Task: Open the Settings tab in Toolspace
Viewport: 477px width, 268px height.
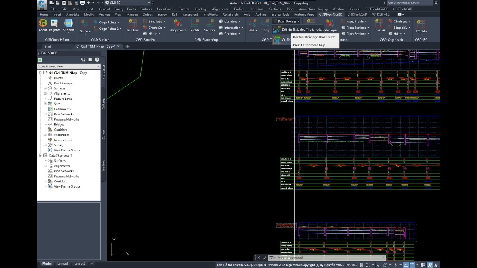Action: pyautogui.click(x=104, y=103)
